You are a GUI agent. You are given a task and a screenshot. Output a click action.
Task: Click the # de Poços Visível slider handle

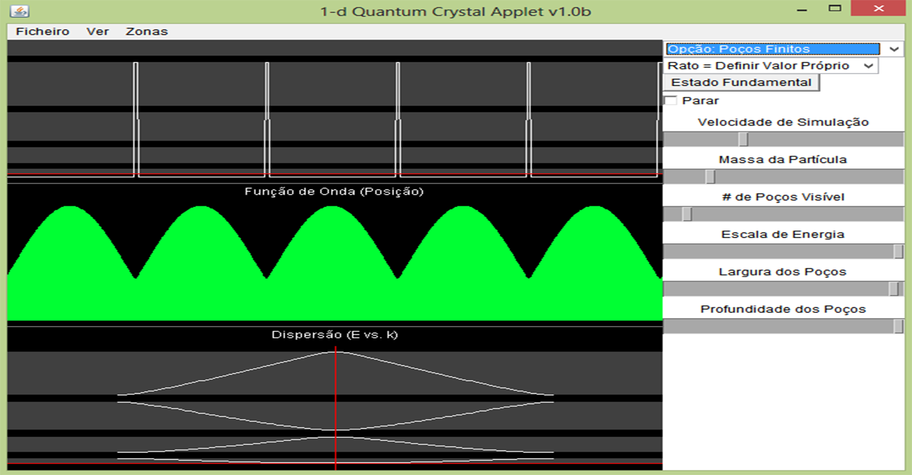tap(687, 214)
